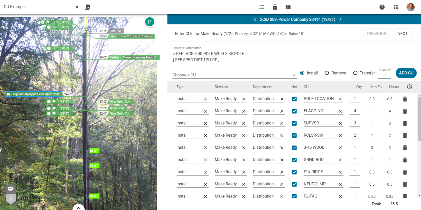This screenshot has width=421, height=210.
Task: Select the Install radio button
Action: tap(302, 73)
